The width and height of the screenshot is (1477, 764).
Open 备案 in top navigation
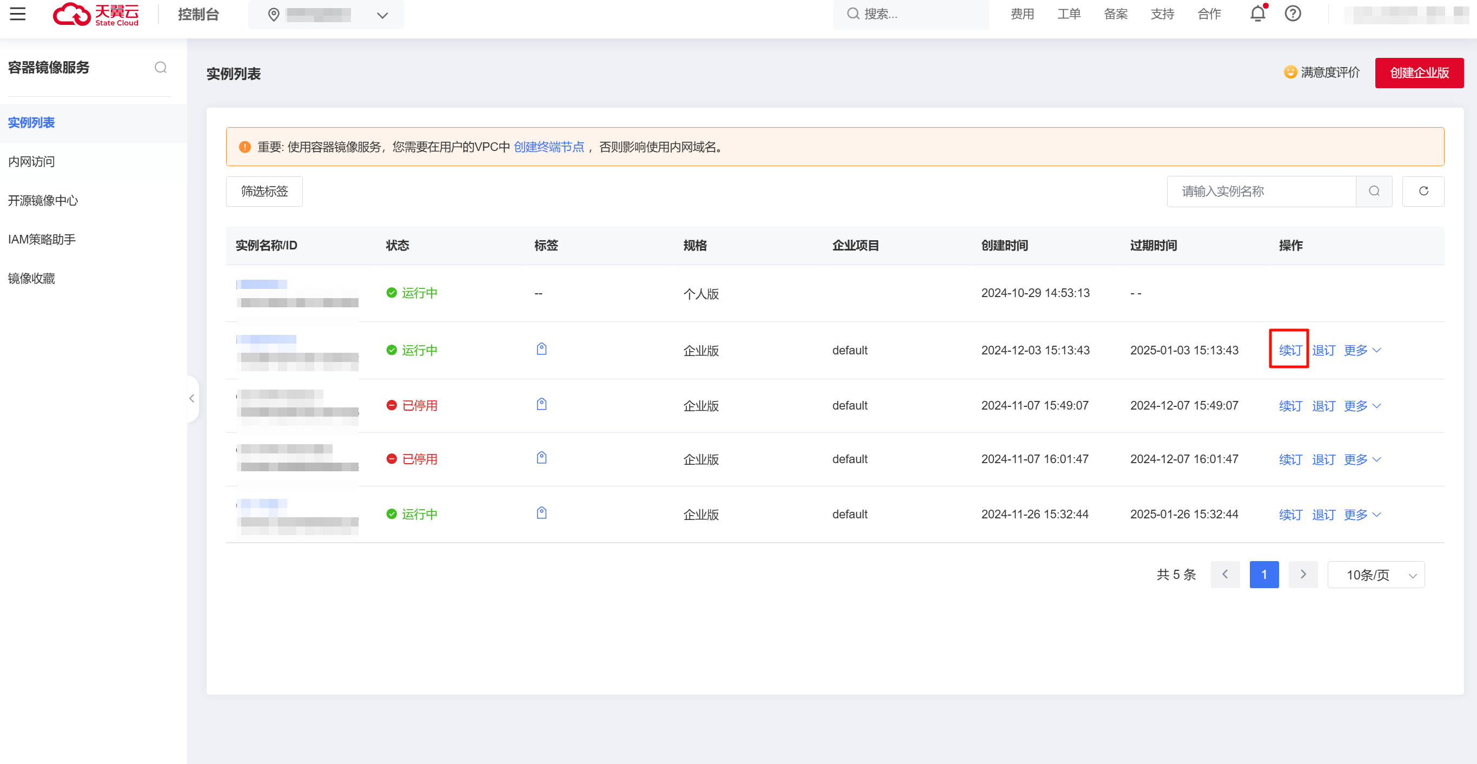[x=1115, y=14]
